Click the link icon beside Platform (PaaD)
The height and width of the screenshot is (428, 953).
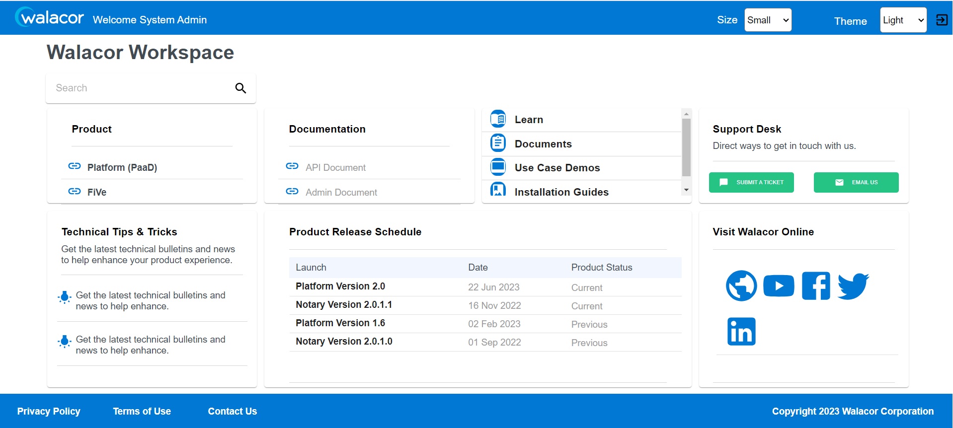click(75, 166)
